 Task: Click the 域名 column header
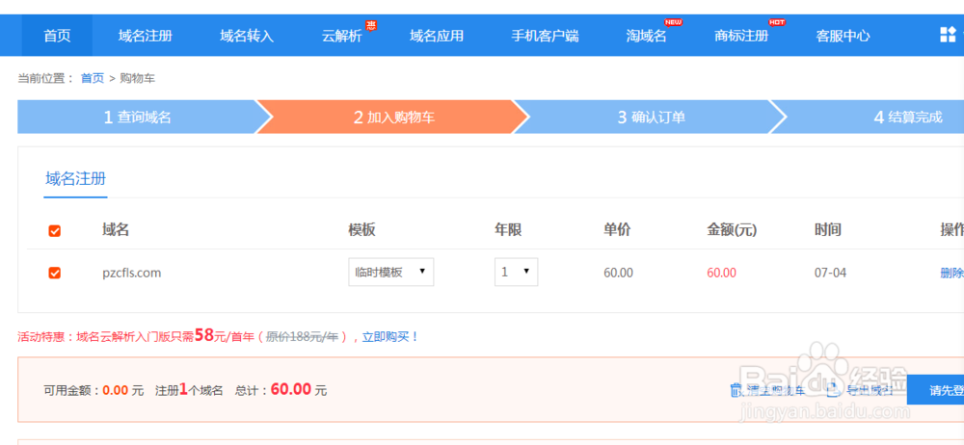[x=116, y=230]
